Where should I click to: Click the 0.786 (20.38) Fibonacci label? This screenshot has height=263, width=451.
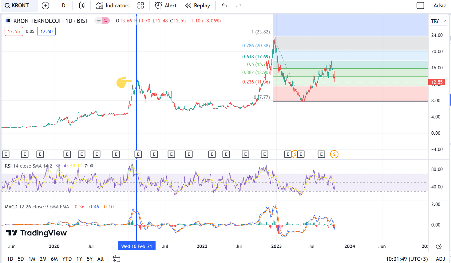coord(256,45)
